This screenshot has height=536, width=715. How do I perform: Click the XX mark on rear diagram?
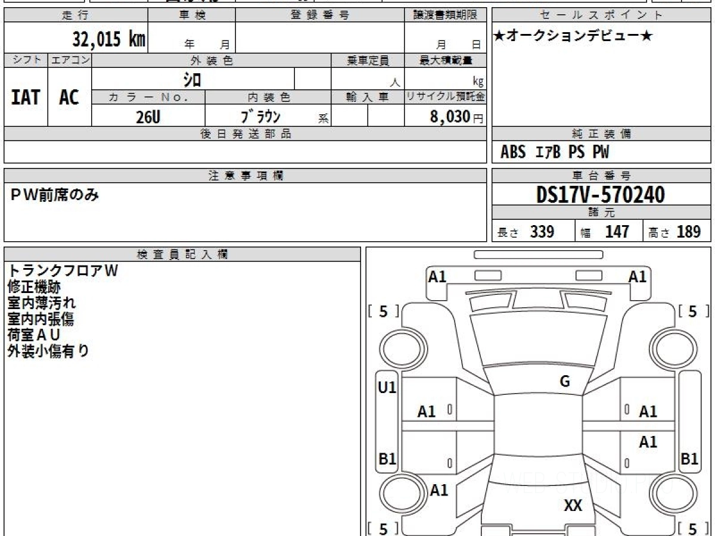pyautogui.click(x=573, y=506)
